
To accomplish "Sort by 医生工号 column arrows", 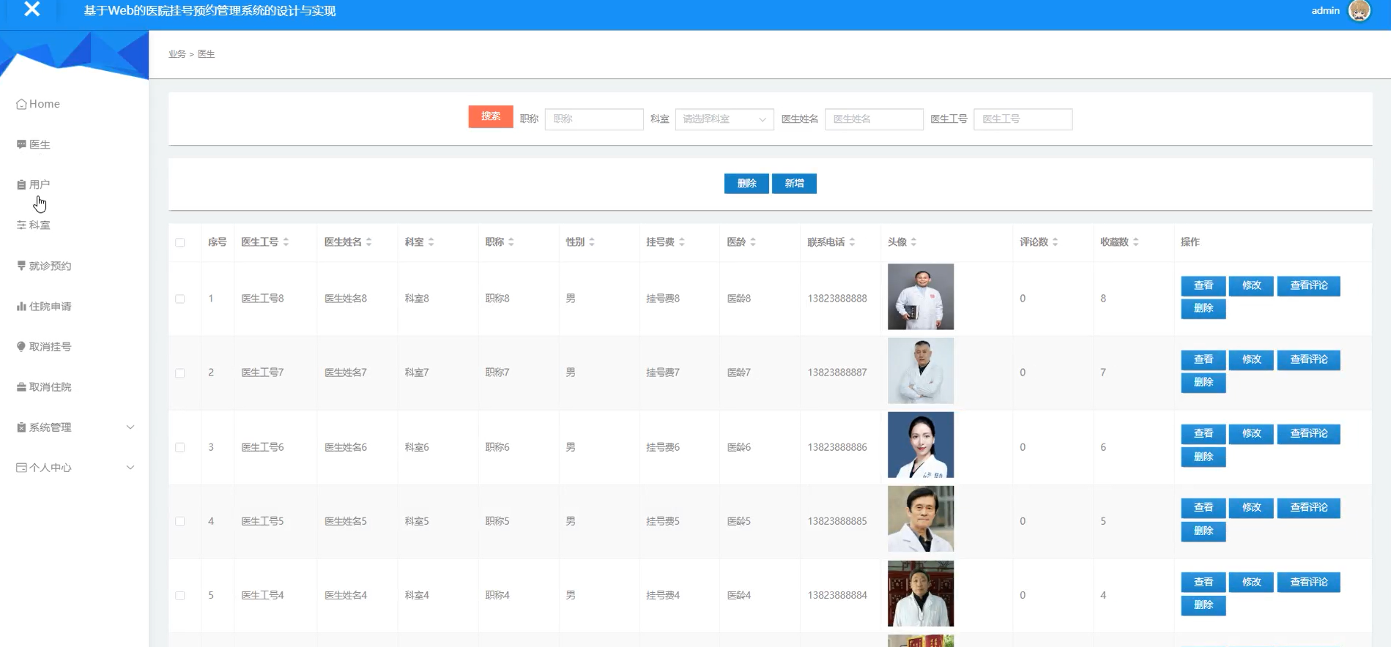I will 286,242.
